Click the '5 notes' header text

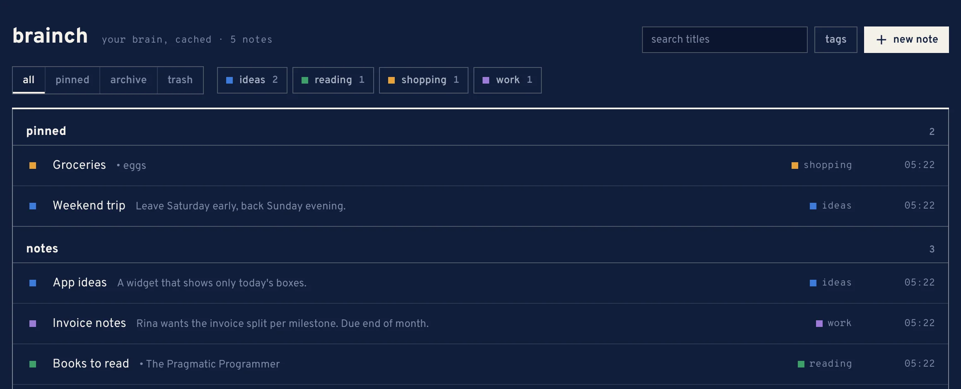pyautogui.click(x=251, y=40)
